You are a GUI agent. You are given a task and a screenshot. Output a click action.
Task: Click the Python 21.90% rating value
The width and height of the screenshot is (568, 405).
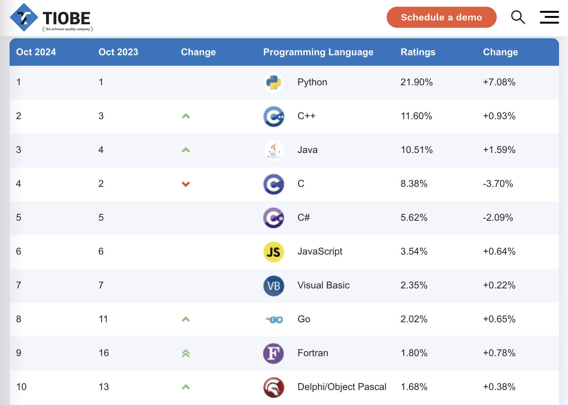[416, 82]
